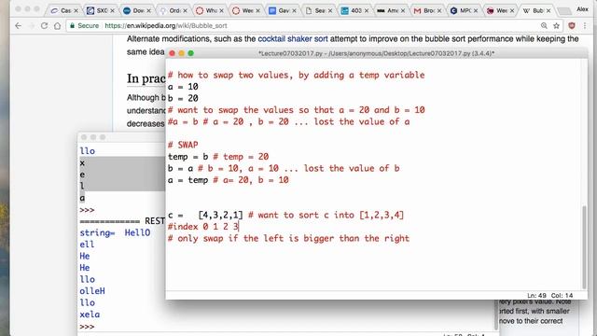Viewport: 597px width, 336px height.
Task: Click the Lecture07032017.py window title bar
Action: coord(376,53)
